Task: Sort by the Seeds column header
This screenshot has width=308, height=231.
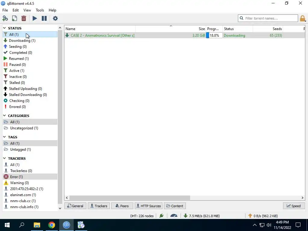Action: [268, 29]
